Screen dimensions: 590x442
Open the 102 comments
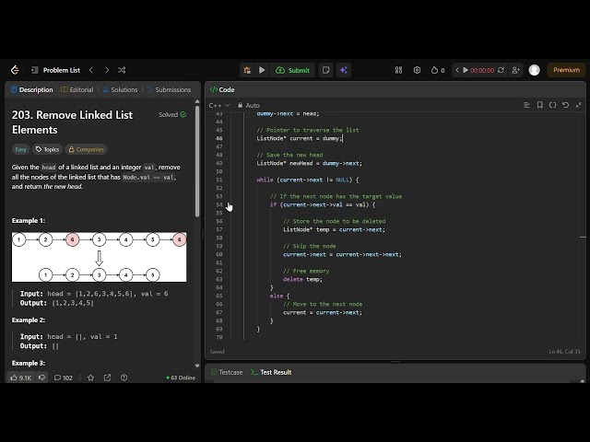click(x=64, y=378)
